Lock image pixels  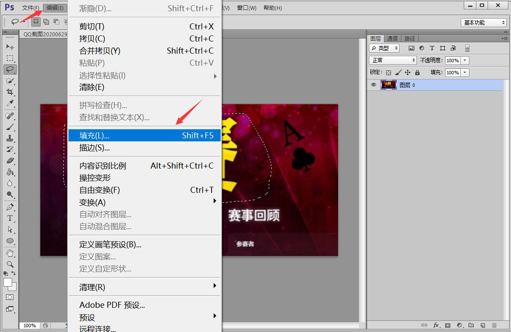tap(398, 73)
